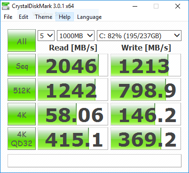Click the CrystalDiskMark app icon in title bar
Image resolution: width=189 pixels, height=173 pixels.
[x=6, y=6]
